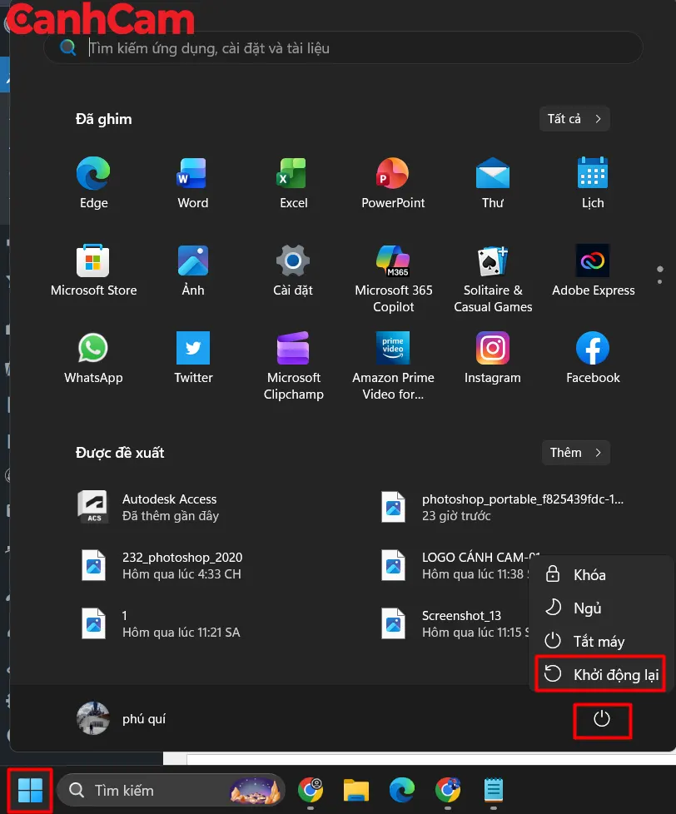Screen dimensions: 676x814
Task: Start Microsoft Clipchamp
Action: point(293,348)
